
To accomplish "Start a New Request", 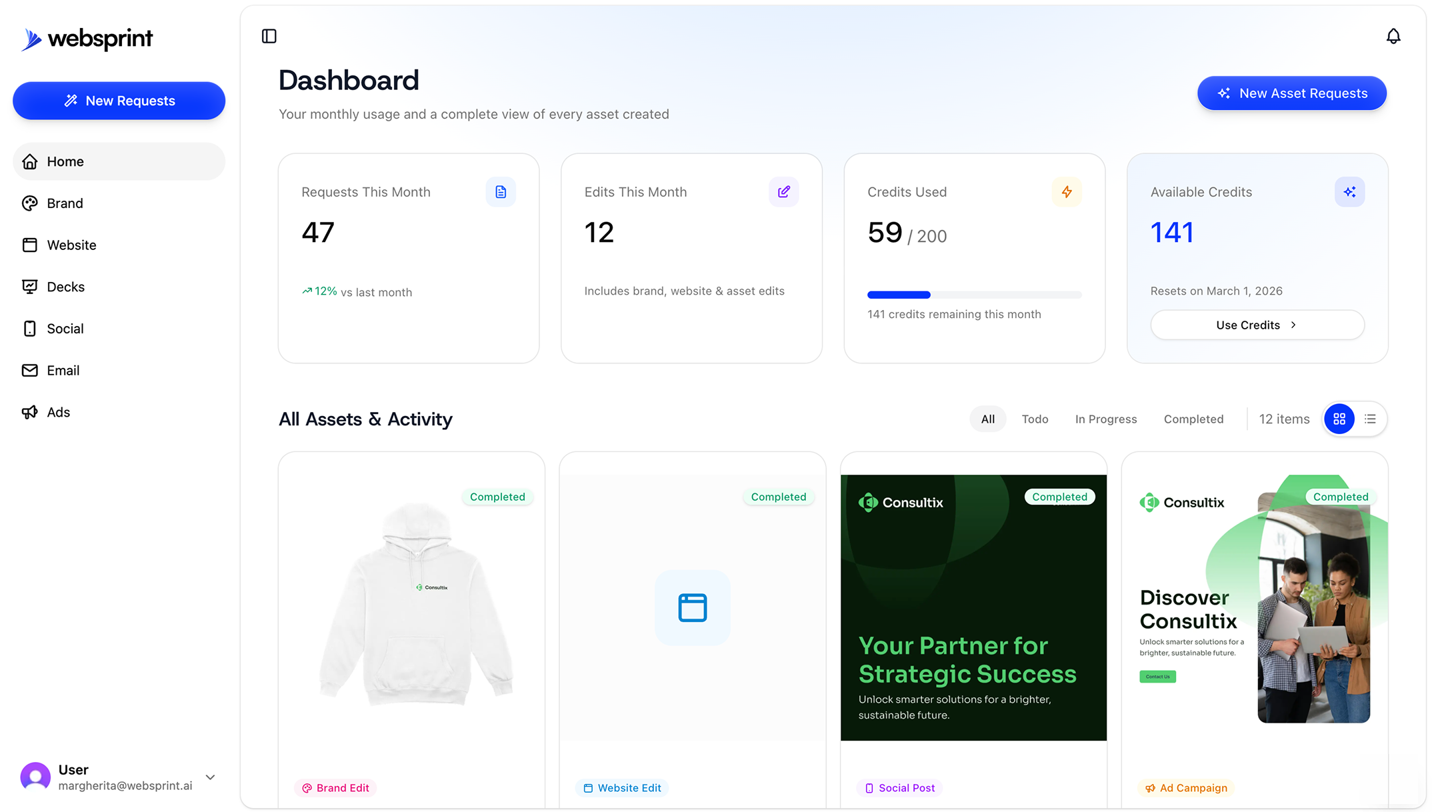I will (119, 100).
